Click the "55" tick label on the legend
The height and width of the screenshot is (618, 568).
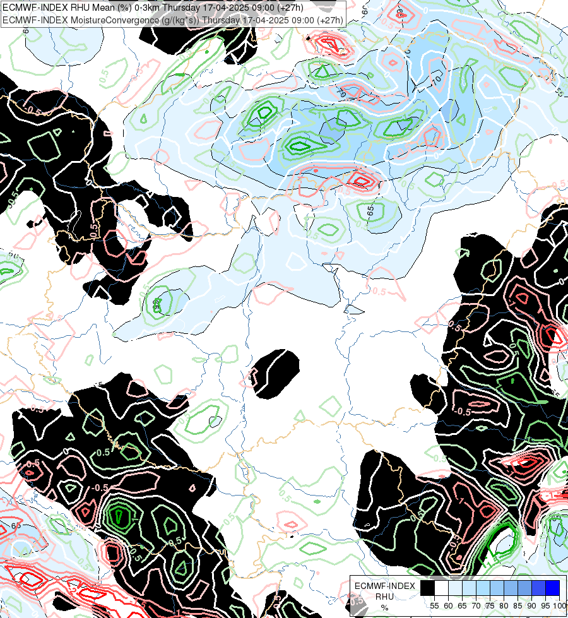coord(434,606)
